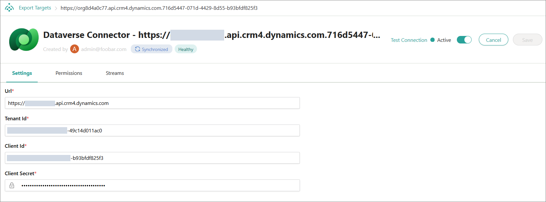
Task: Click the Save button
Action: coord(527,40)
